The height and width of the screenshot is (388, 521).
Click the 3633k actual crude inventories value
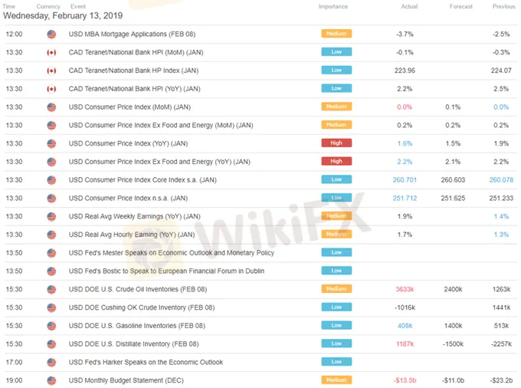[405, 289]
